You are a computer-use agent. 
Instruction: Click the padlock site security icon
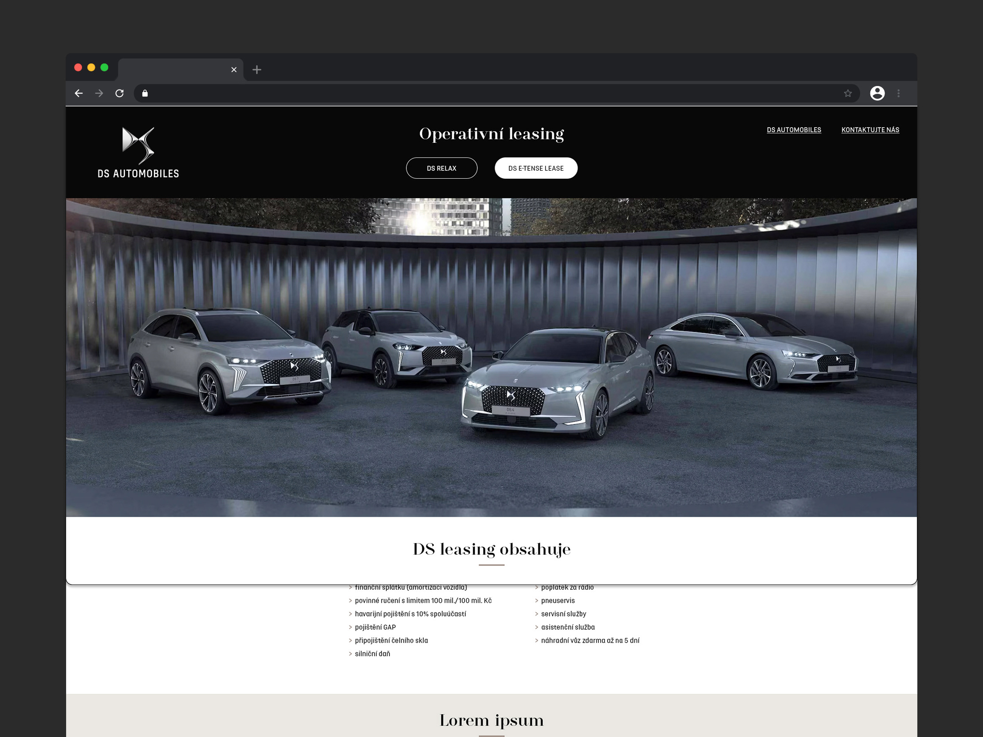tap(145, 93)
